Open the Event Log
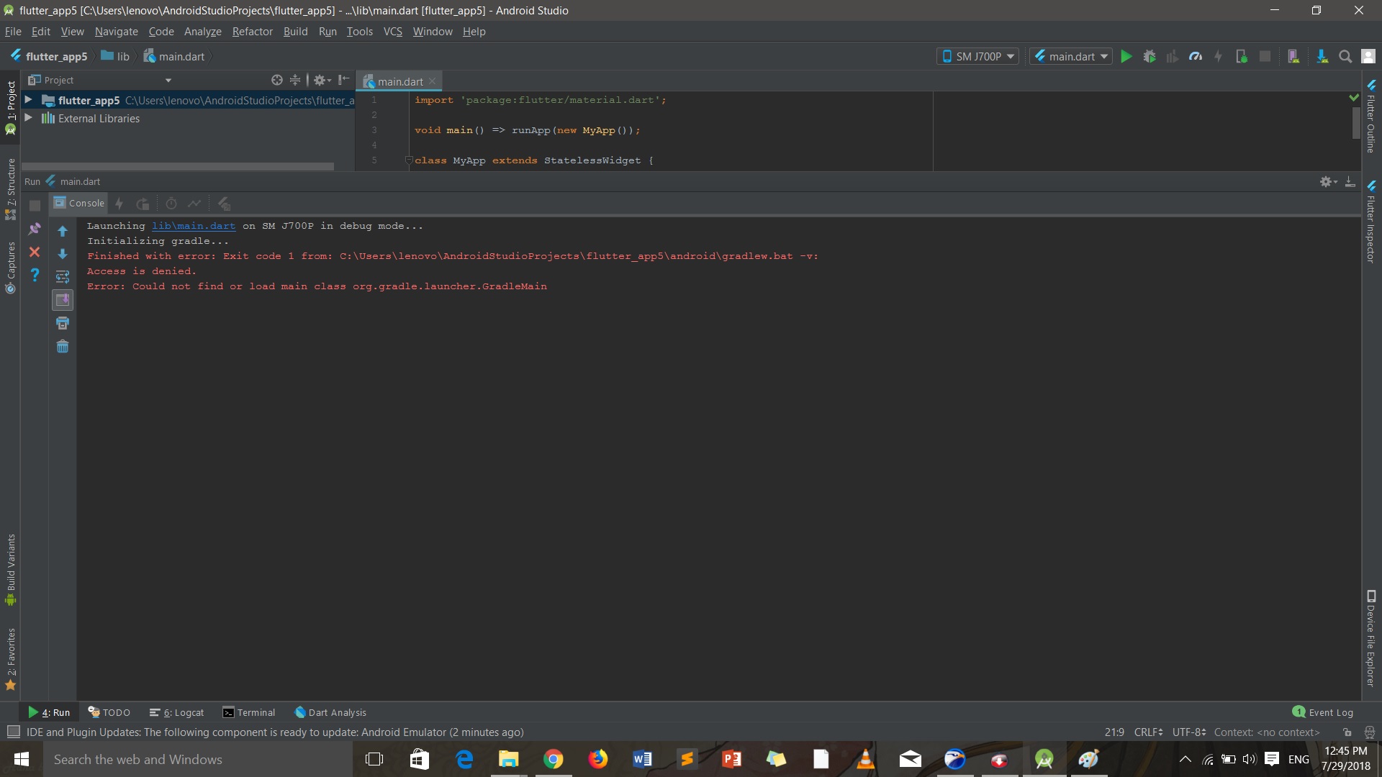This screenshot has height=777, width=1382. (x=1329, y=712)
